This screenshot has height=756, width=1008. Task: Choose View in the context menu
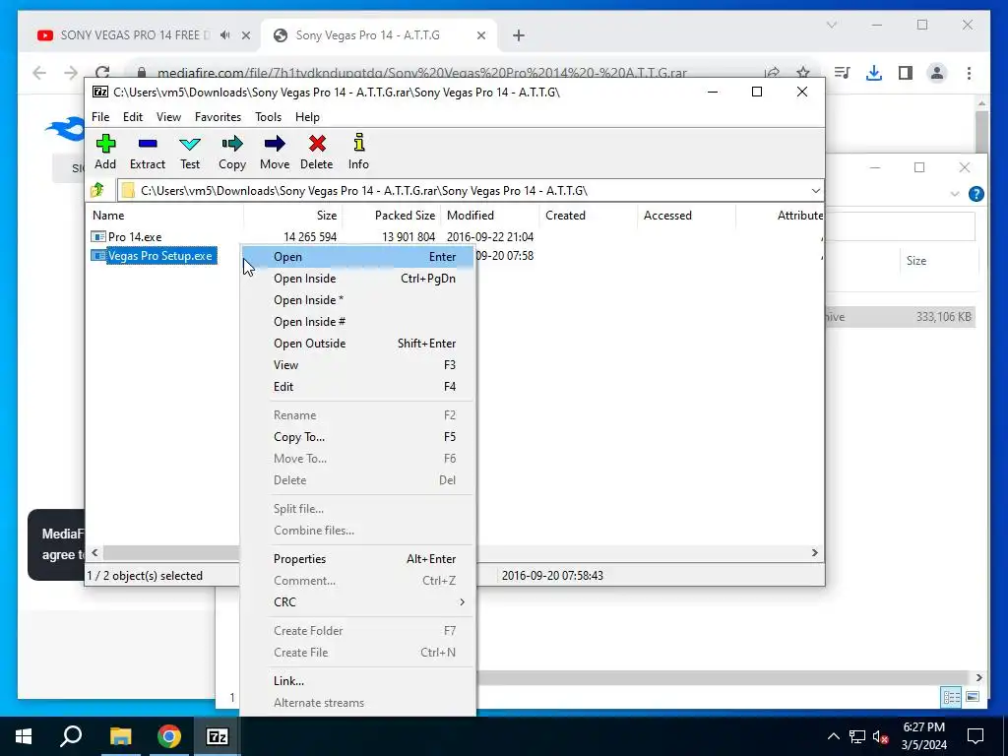pyautogui.click(x=358, y=365)
